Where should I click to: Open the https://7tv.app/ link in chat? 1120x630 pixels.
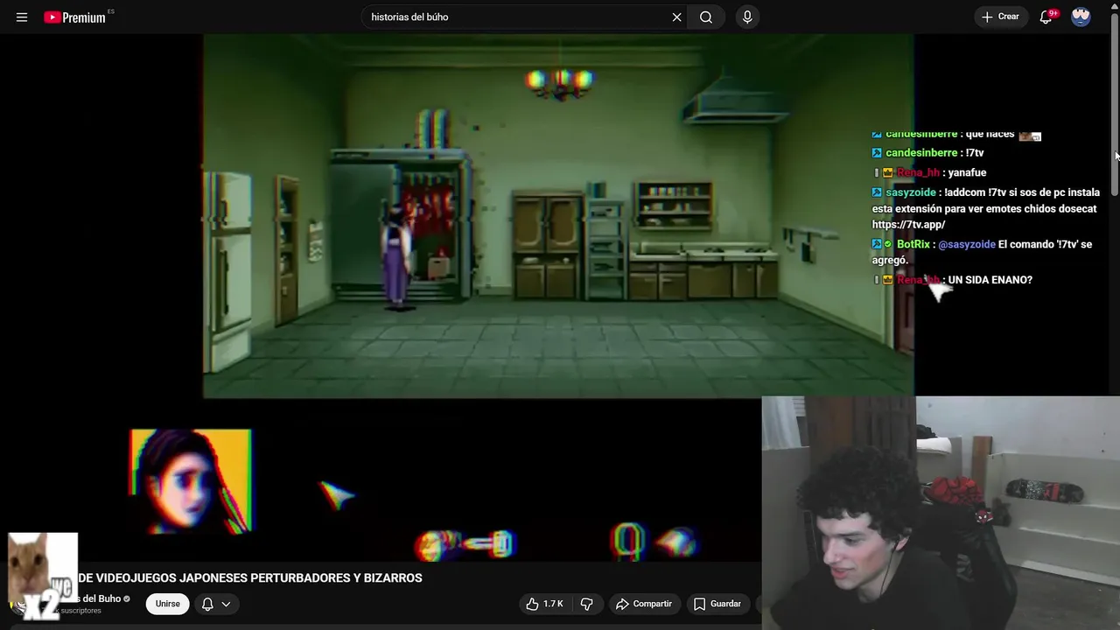click(908, 225)
